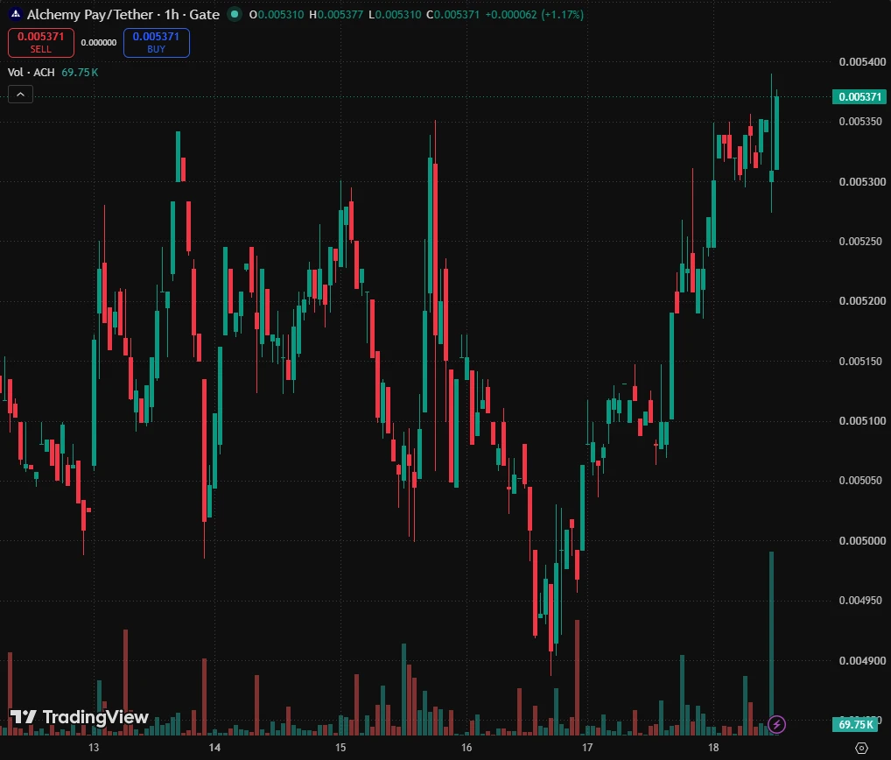Click the Alchemy Pay symbol logo icon

[16, 14]
